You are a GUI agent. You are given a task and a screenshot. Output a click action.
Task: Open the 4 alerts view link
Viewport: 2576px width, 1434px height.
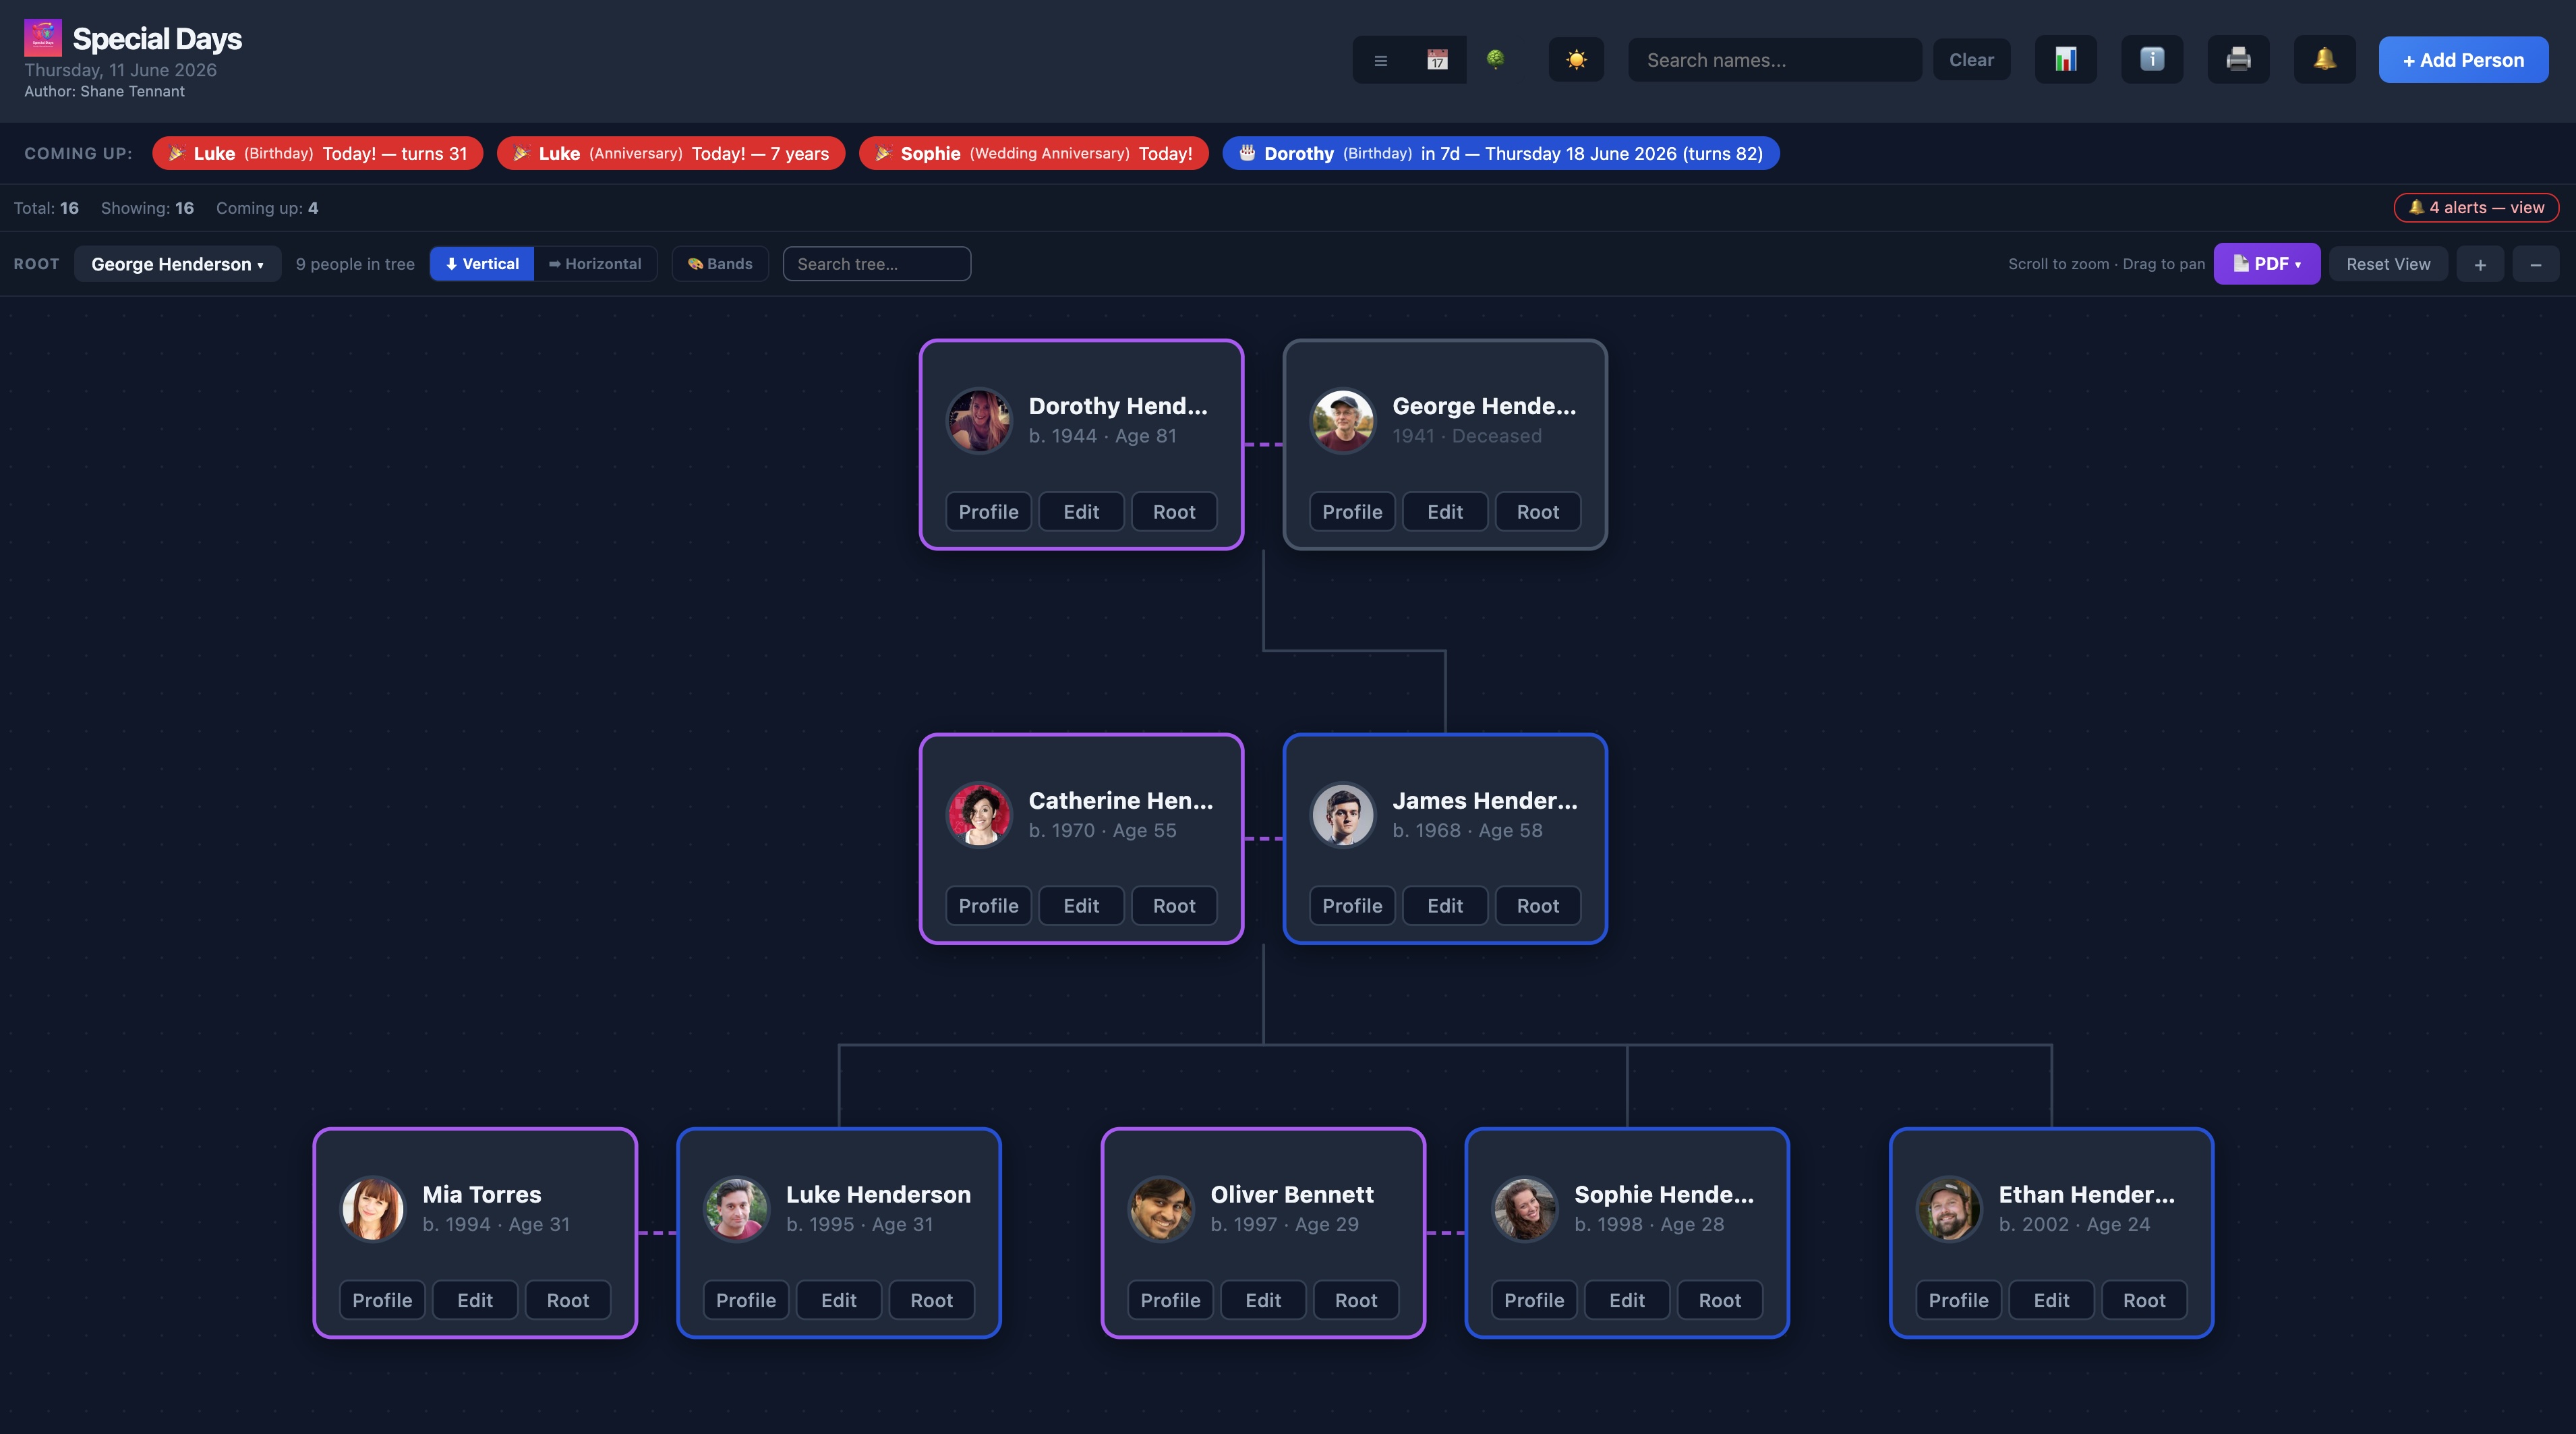click(2476, 208)
